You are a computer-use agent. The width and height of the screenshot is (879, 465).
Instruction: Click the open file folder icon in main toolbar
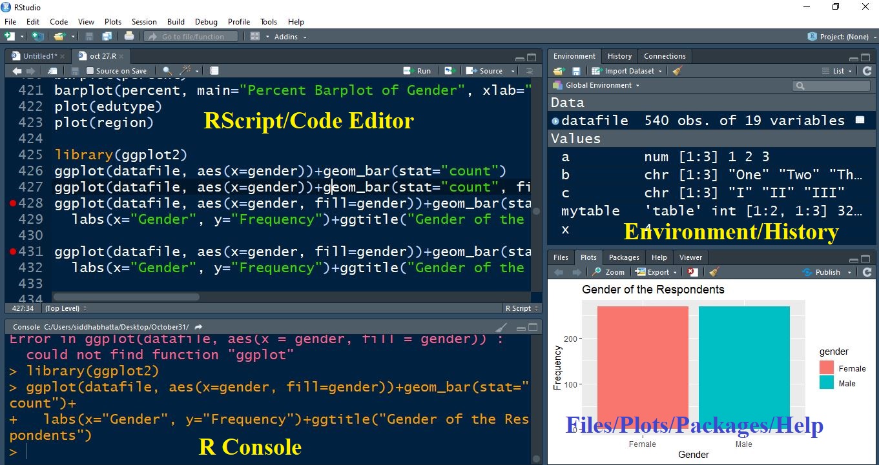[x=59, y=37]
